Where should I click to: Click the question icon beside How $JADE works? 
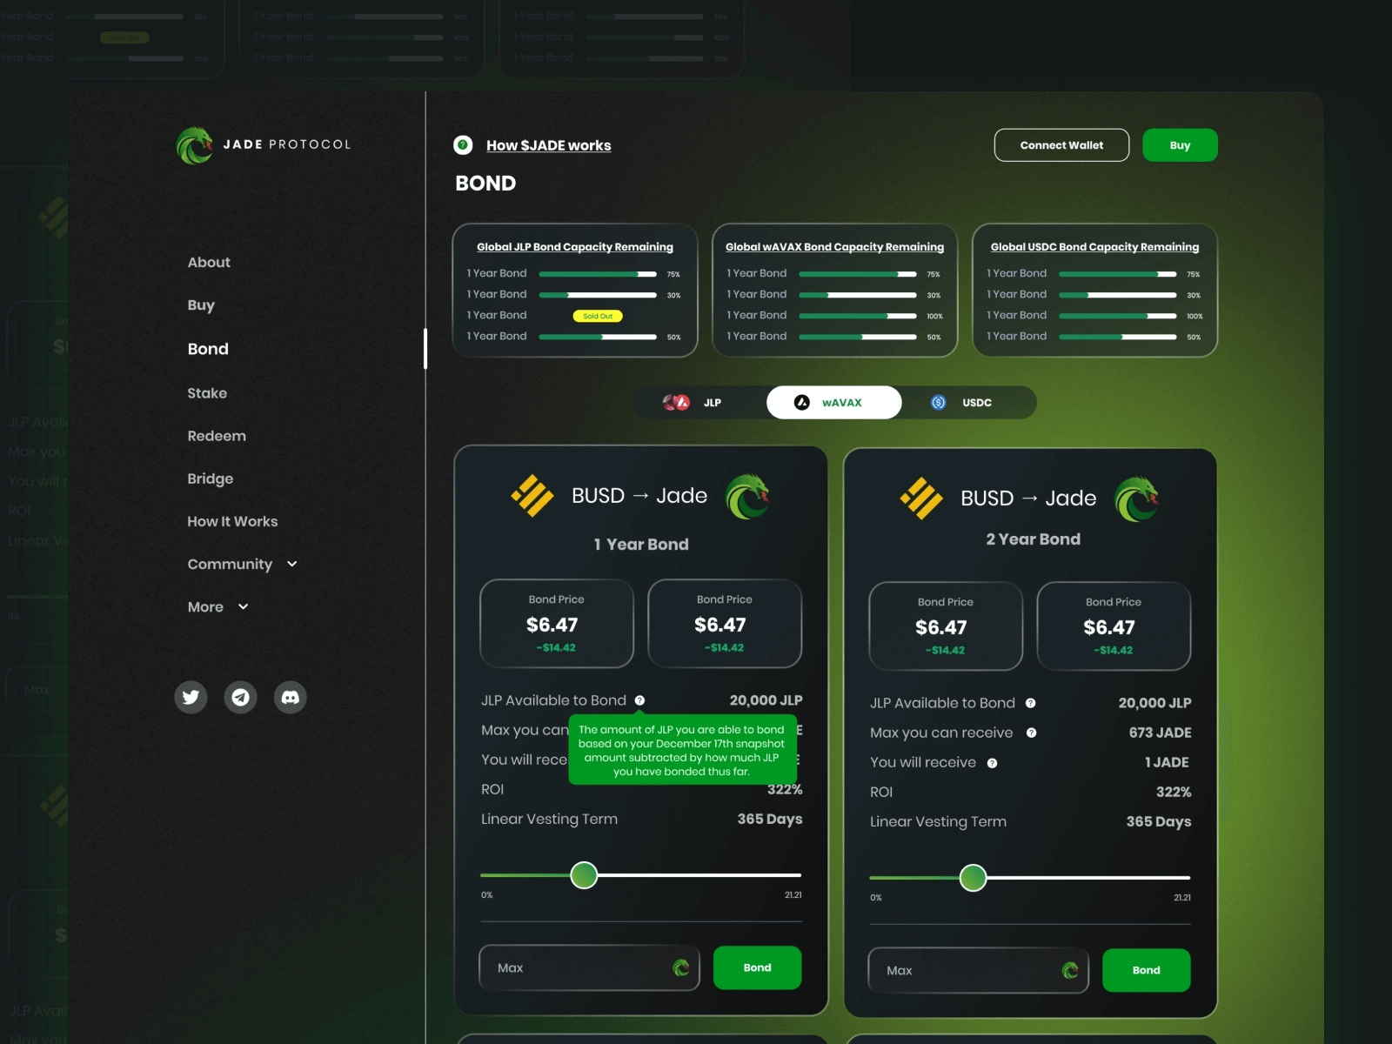click(x=463, y=145)
